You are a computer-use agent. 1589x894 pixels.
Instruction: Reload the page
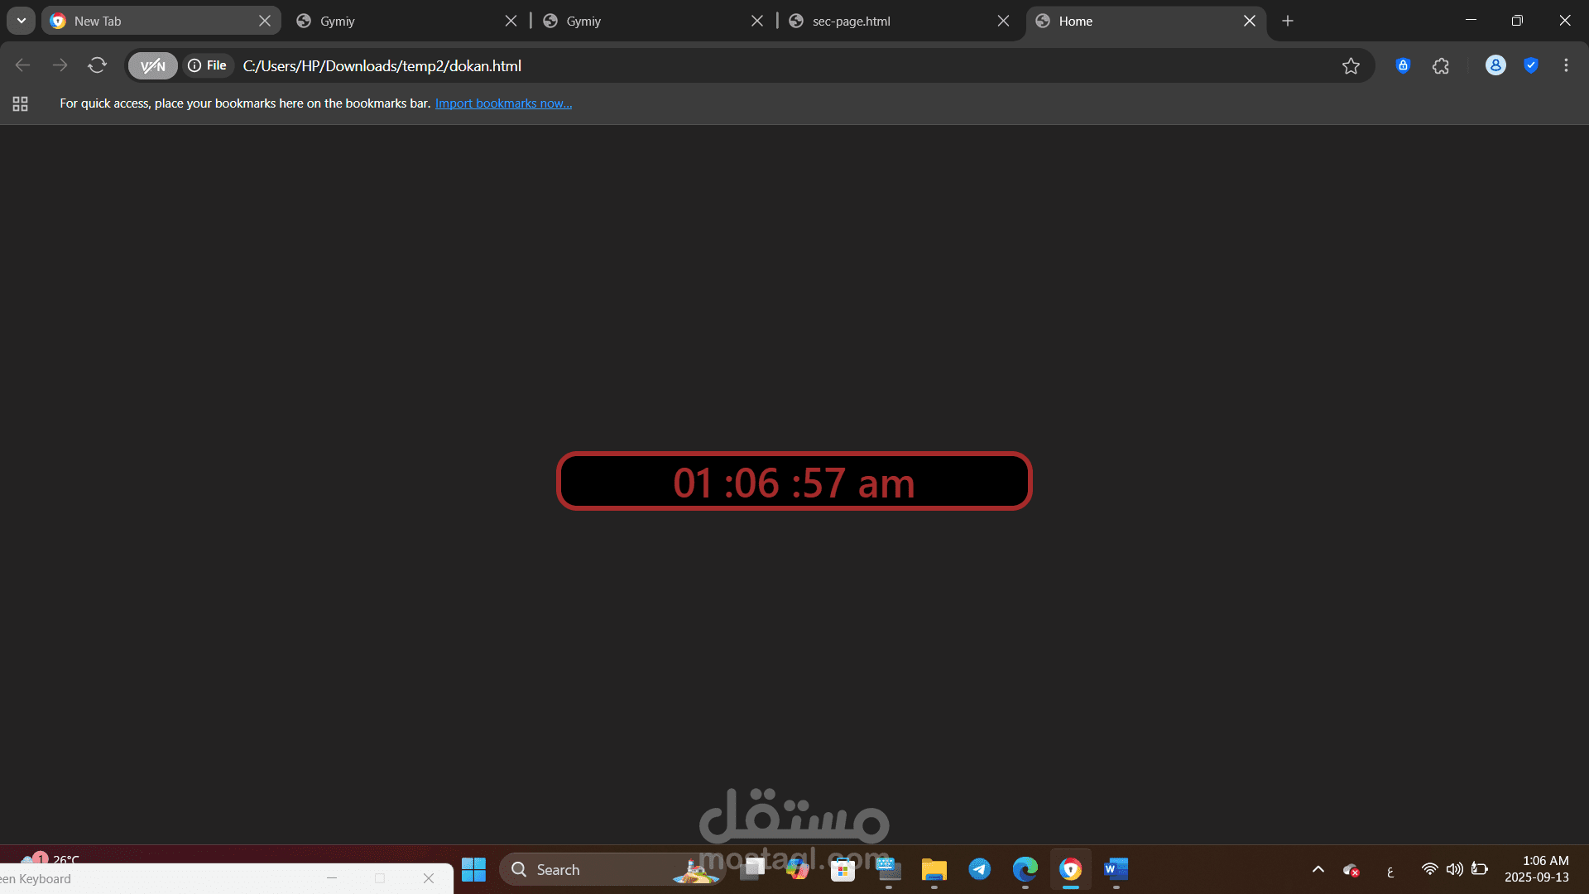(x=98, y=65)
